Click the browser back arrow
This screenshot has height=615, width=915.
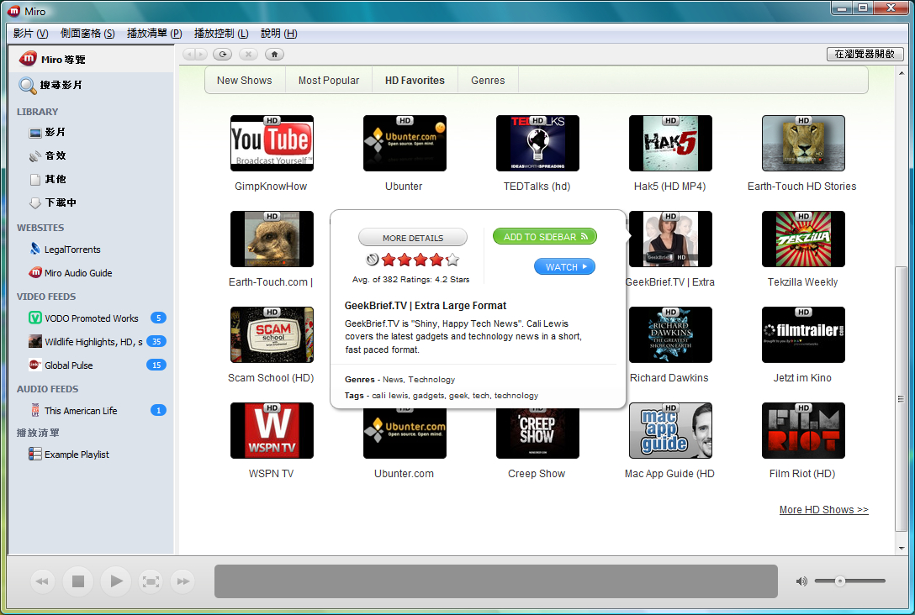[x=188, y=55]
